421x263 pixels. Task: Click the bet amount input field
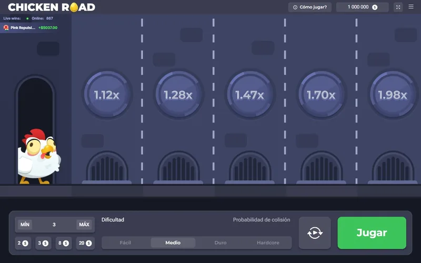click(54, 225)
